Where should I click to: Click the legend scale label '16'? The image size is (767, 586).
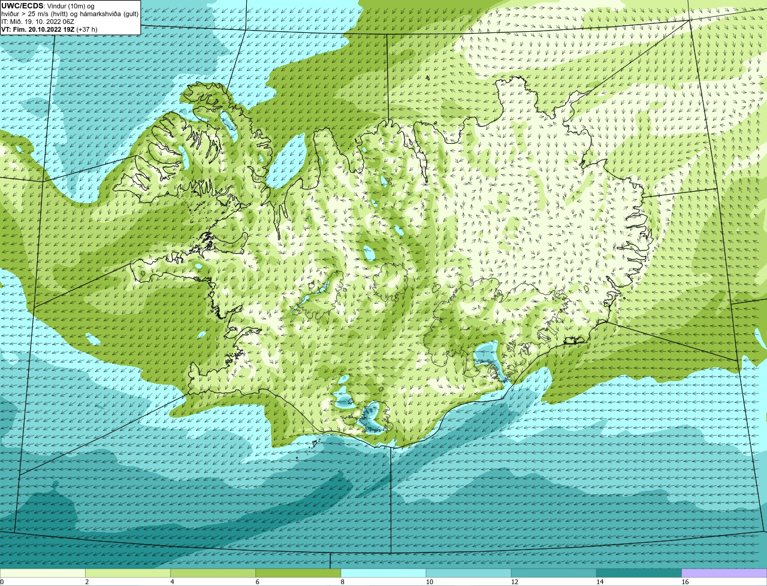point(684,582)
